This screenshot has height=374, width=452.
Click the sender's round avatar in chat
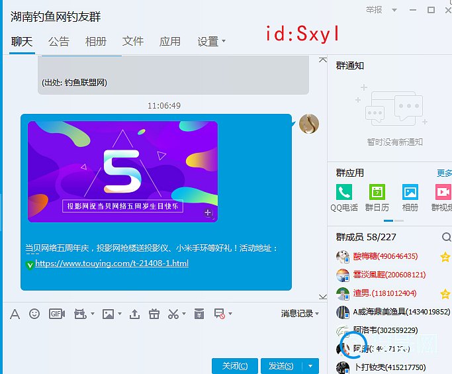(x=309, y=124)
